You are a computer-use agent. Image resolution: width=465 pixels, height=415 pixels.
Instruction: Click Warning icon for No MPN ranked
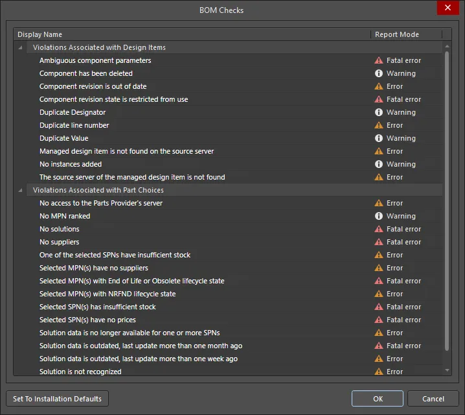click(x=378, y=216)
